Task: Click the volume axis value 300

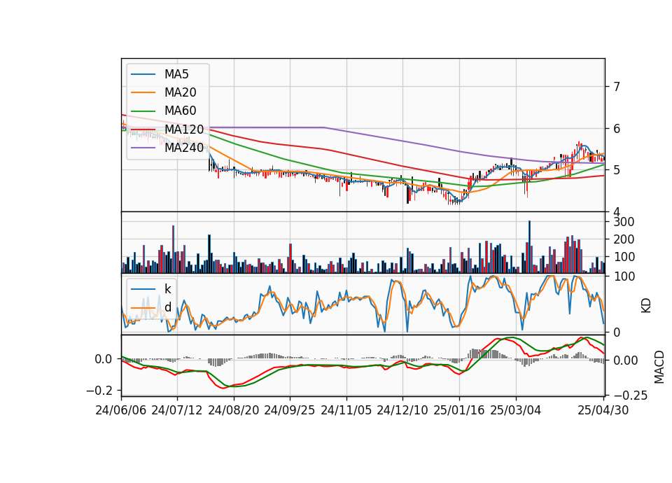Action: [624, 222]
